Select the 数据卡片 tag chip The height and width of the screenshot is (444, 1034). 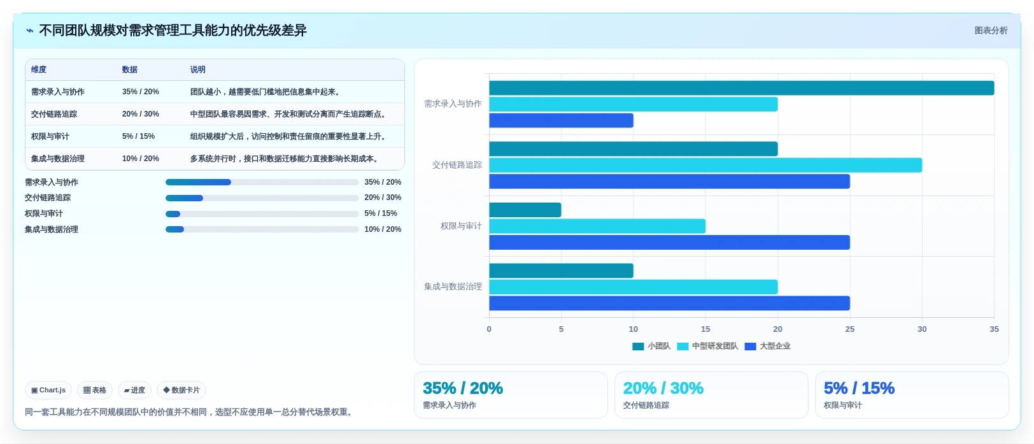(x=181, y=390)
